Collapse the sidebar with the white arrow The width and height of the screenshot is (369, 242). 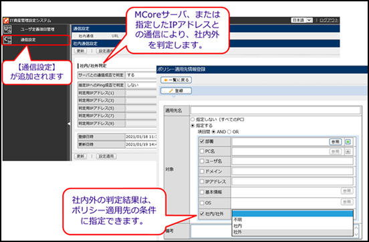(x=69, y=124)
